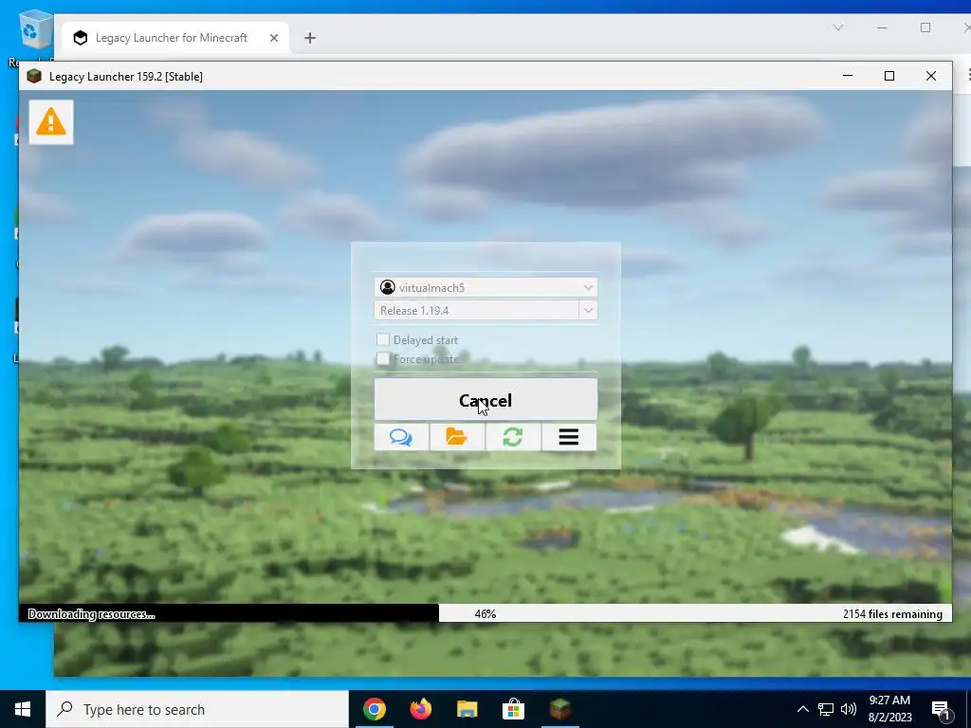Click the 2154 files remaining text
The image size is (971, 728).
(x=892, y=614)
